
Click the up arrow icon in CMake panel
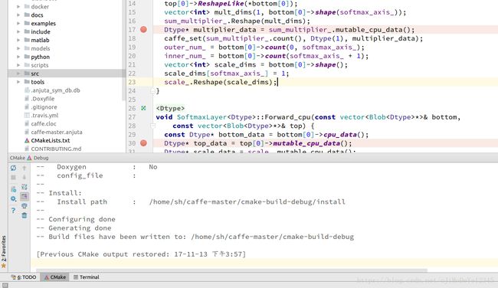[25, 168]
